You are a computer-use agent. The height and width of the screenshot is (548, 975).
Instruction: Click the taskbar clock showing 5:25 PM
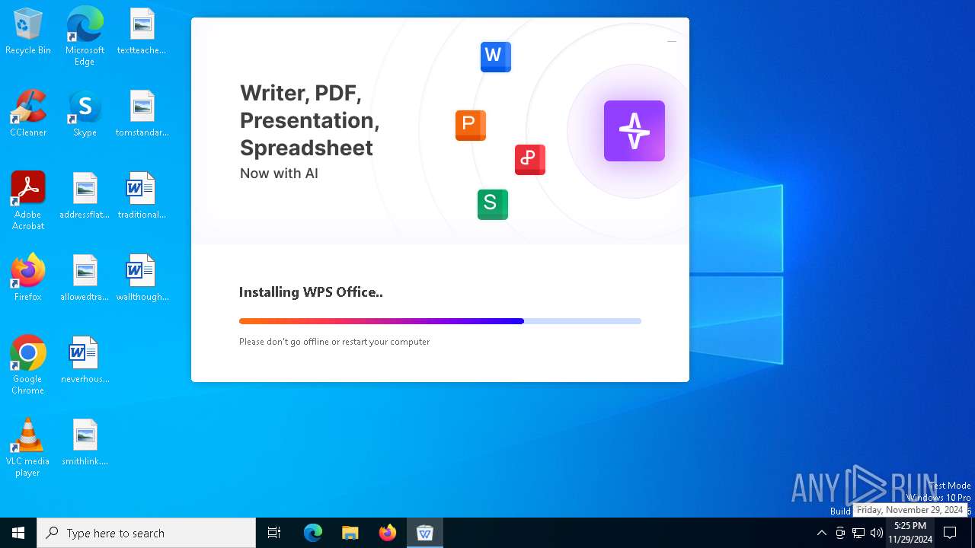coord(910,533)
